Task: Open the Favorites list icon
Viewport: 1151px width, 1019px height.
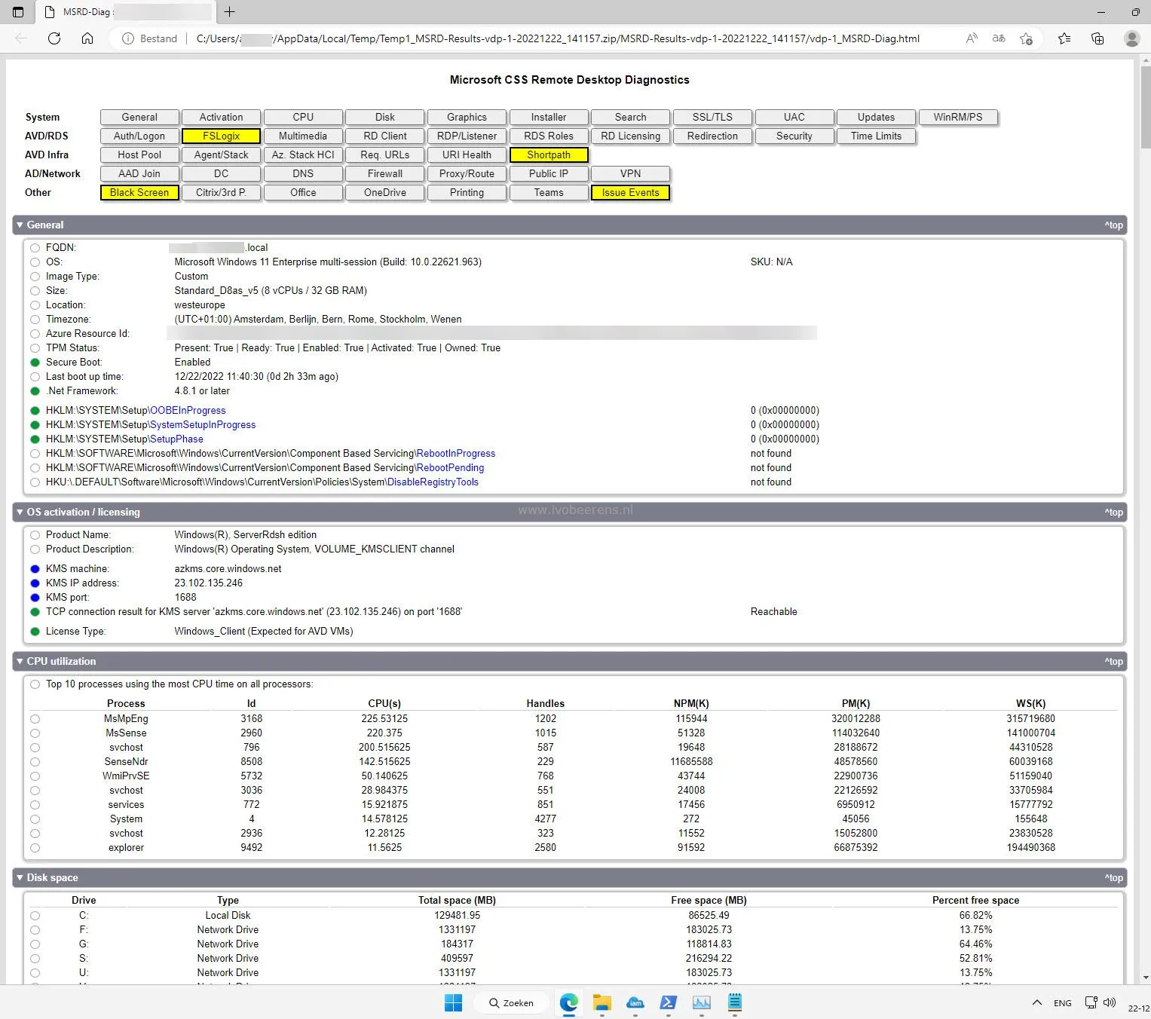Action: 1064,38
